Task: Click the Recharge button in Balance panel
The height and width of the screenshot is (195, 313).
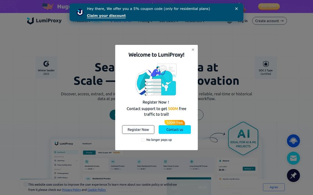Action: point(249,169)
